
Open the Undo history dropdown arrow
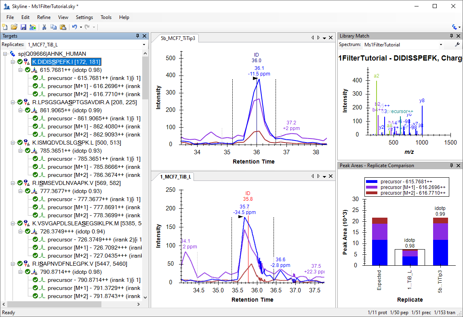[81, 27]
